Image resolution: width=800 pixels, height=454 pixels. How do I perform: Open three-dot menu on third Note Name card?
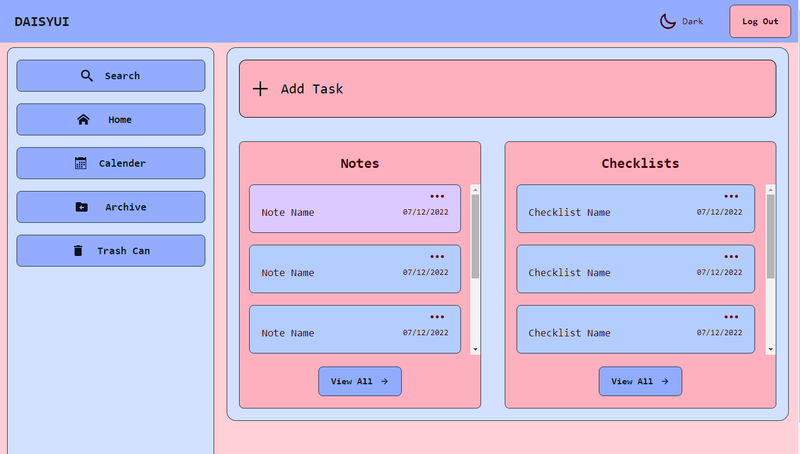click(437, 317)
